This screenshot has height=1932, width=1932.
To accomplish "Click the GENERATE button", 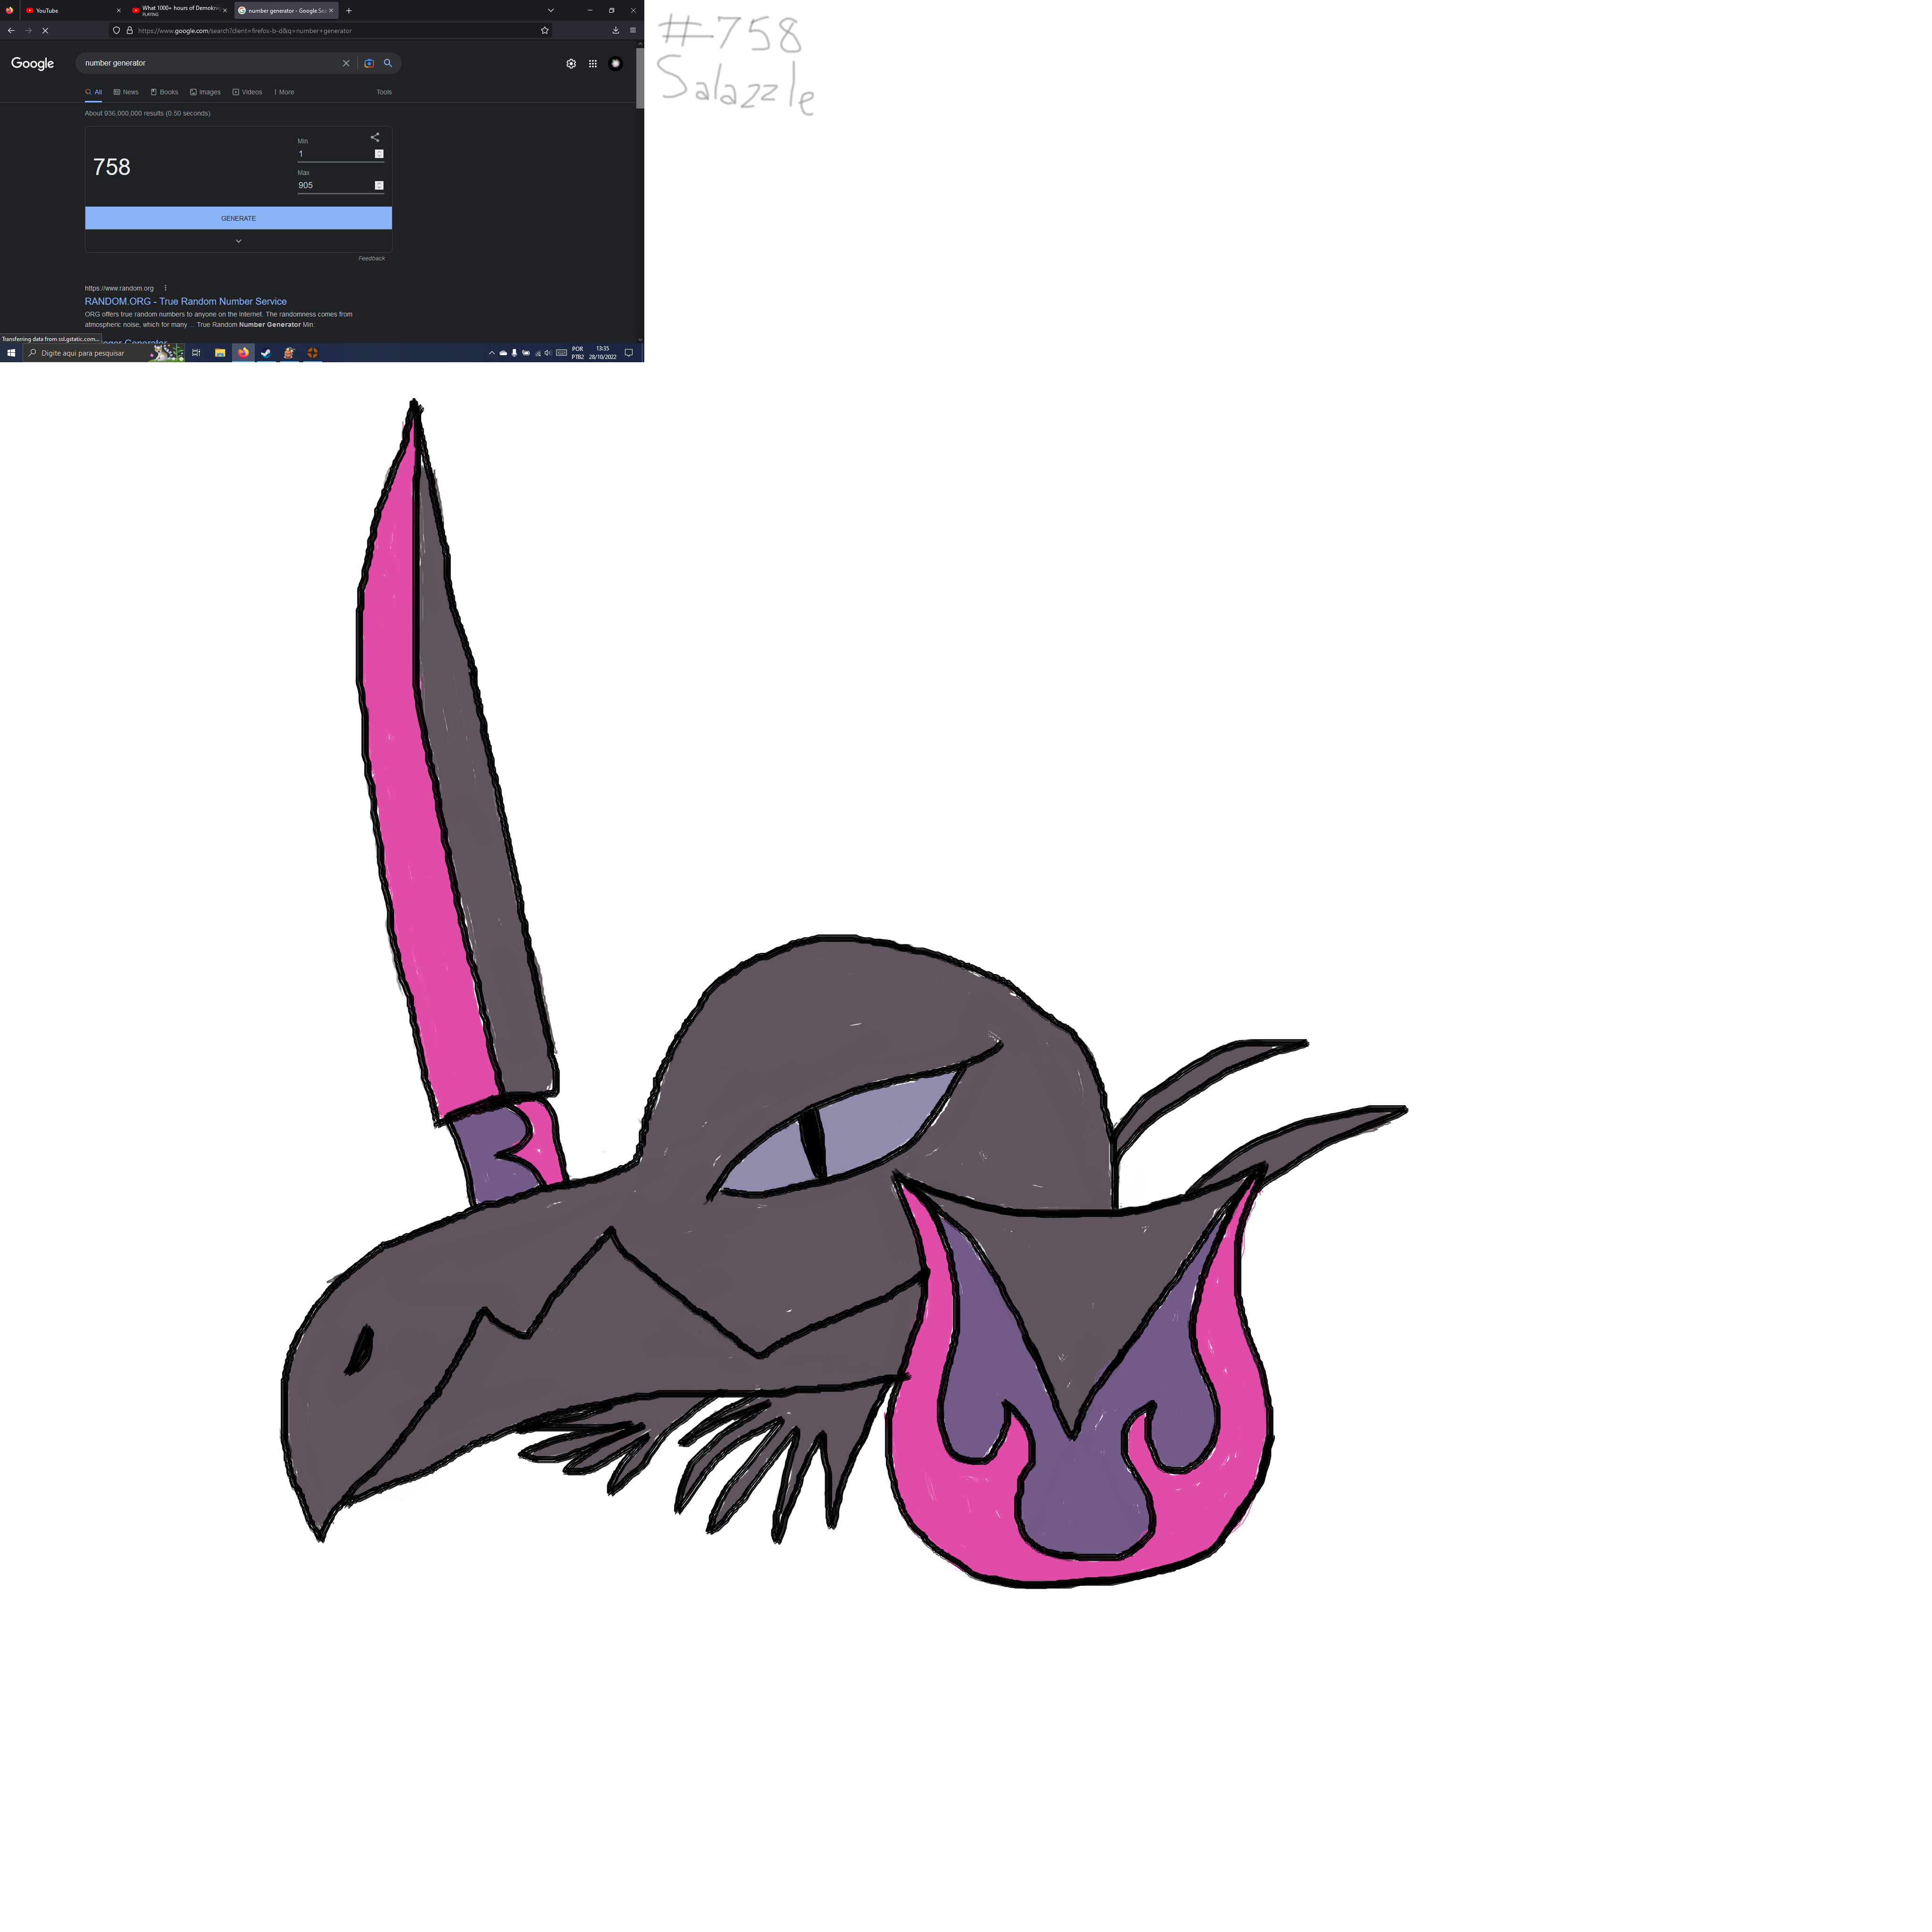I will 238,218.
